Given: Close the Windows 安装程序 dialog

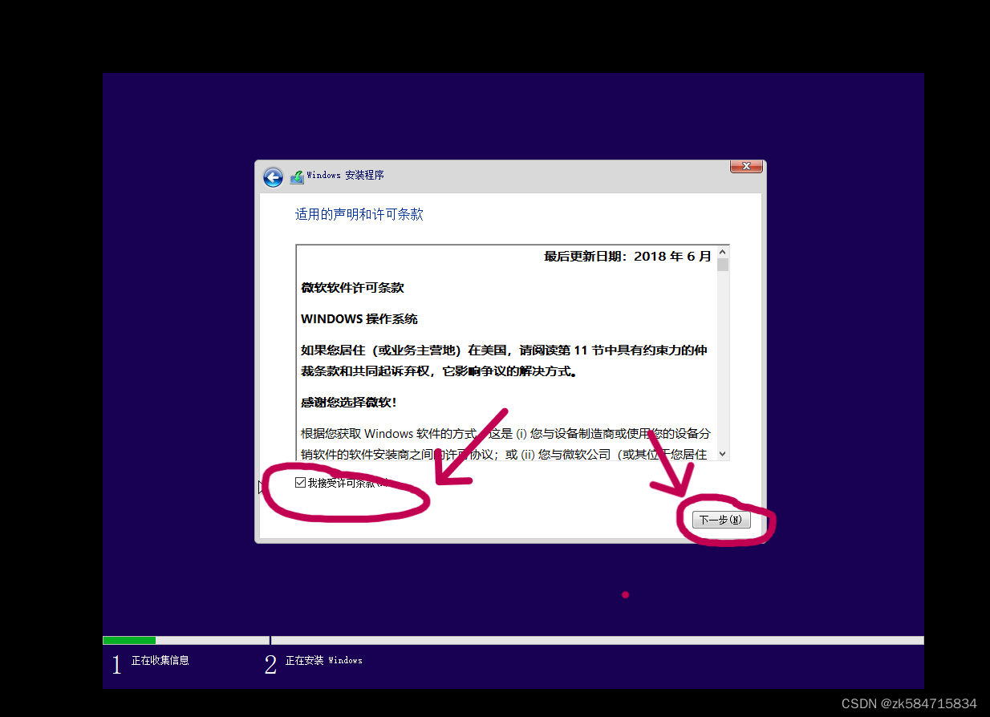Looking at the screenshot, I should [x=746, y=166].
